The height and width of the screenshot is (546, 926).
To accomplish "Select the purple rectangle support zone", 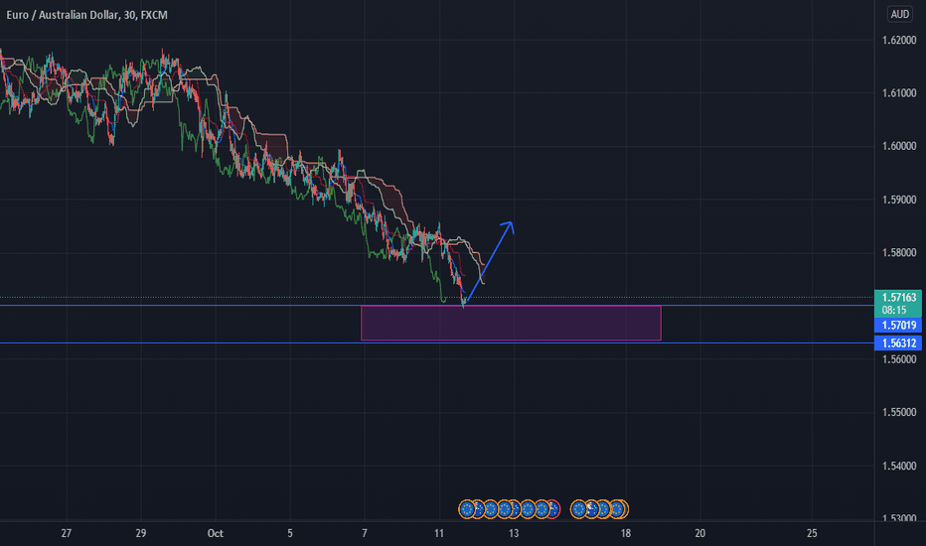I will pyautogui.click(x=511, y=323).
